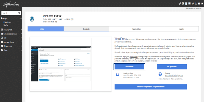
Task: Click the Instalar ahora button
Action: click(130, 67)
